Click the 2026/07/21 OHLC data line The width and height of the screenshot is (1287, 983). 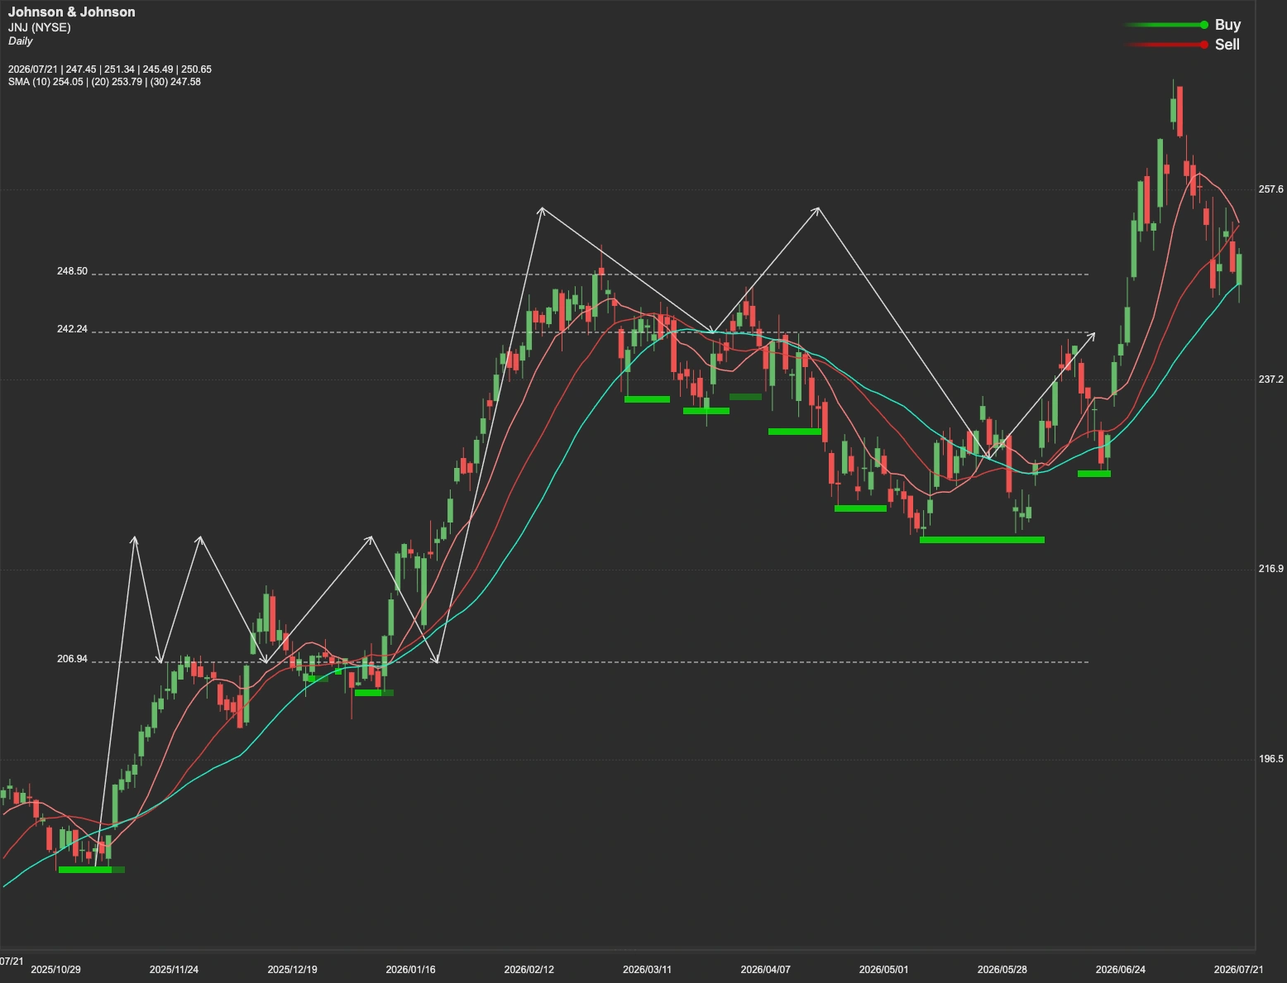point(110,69)
